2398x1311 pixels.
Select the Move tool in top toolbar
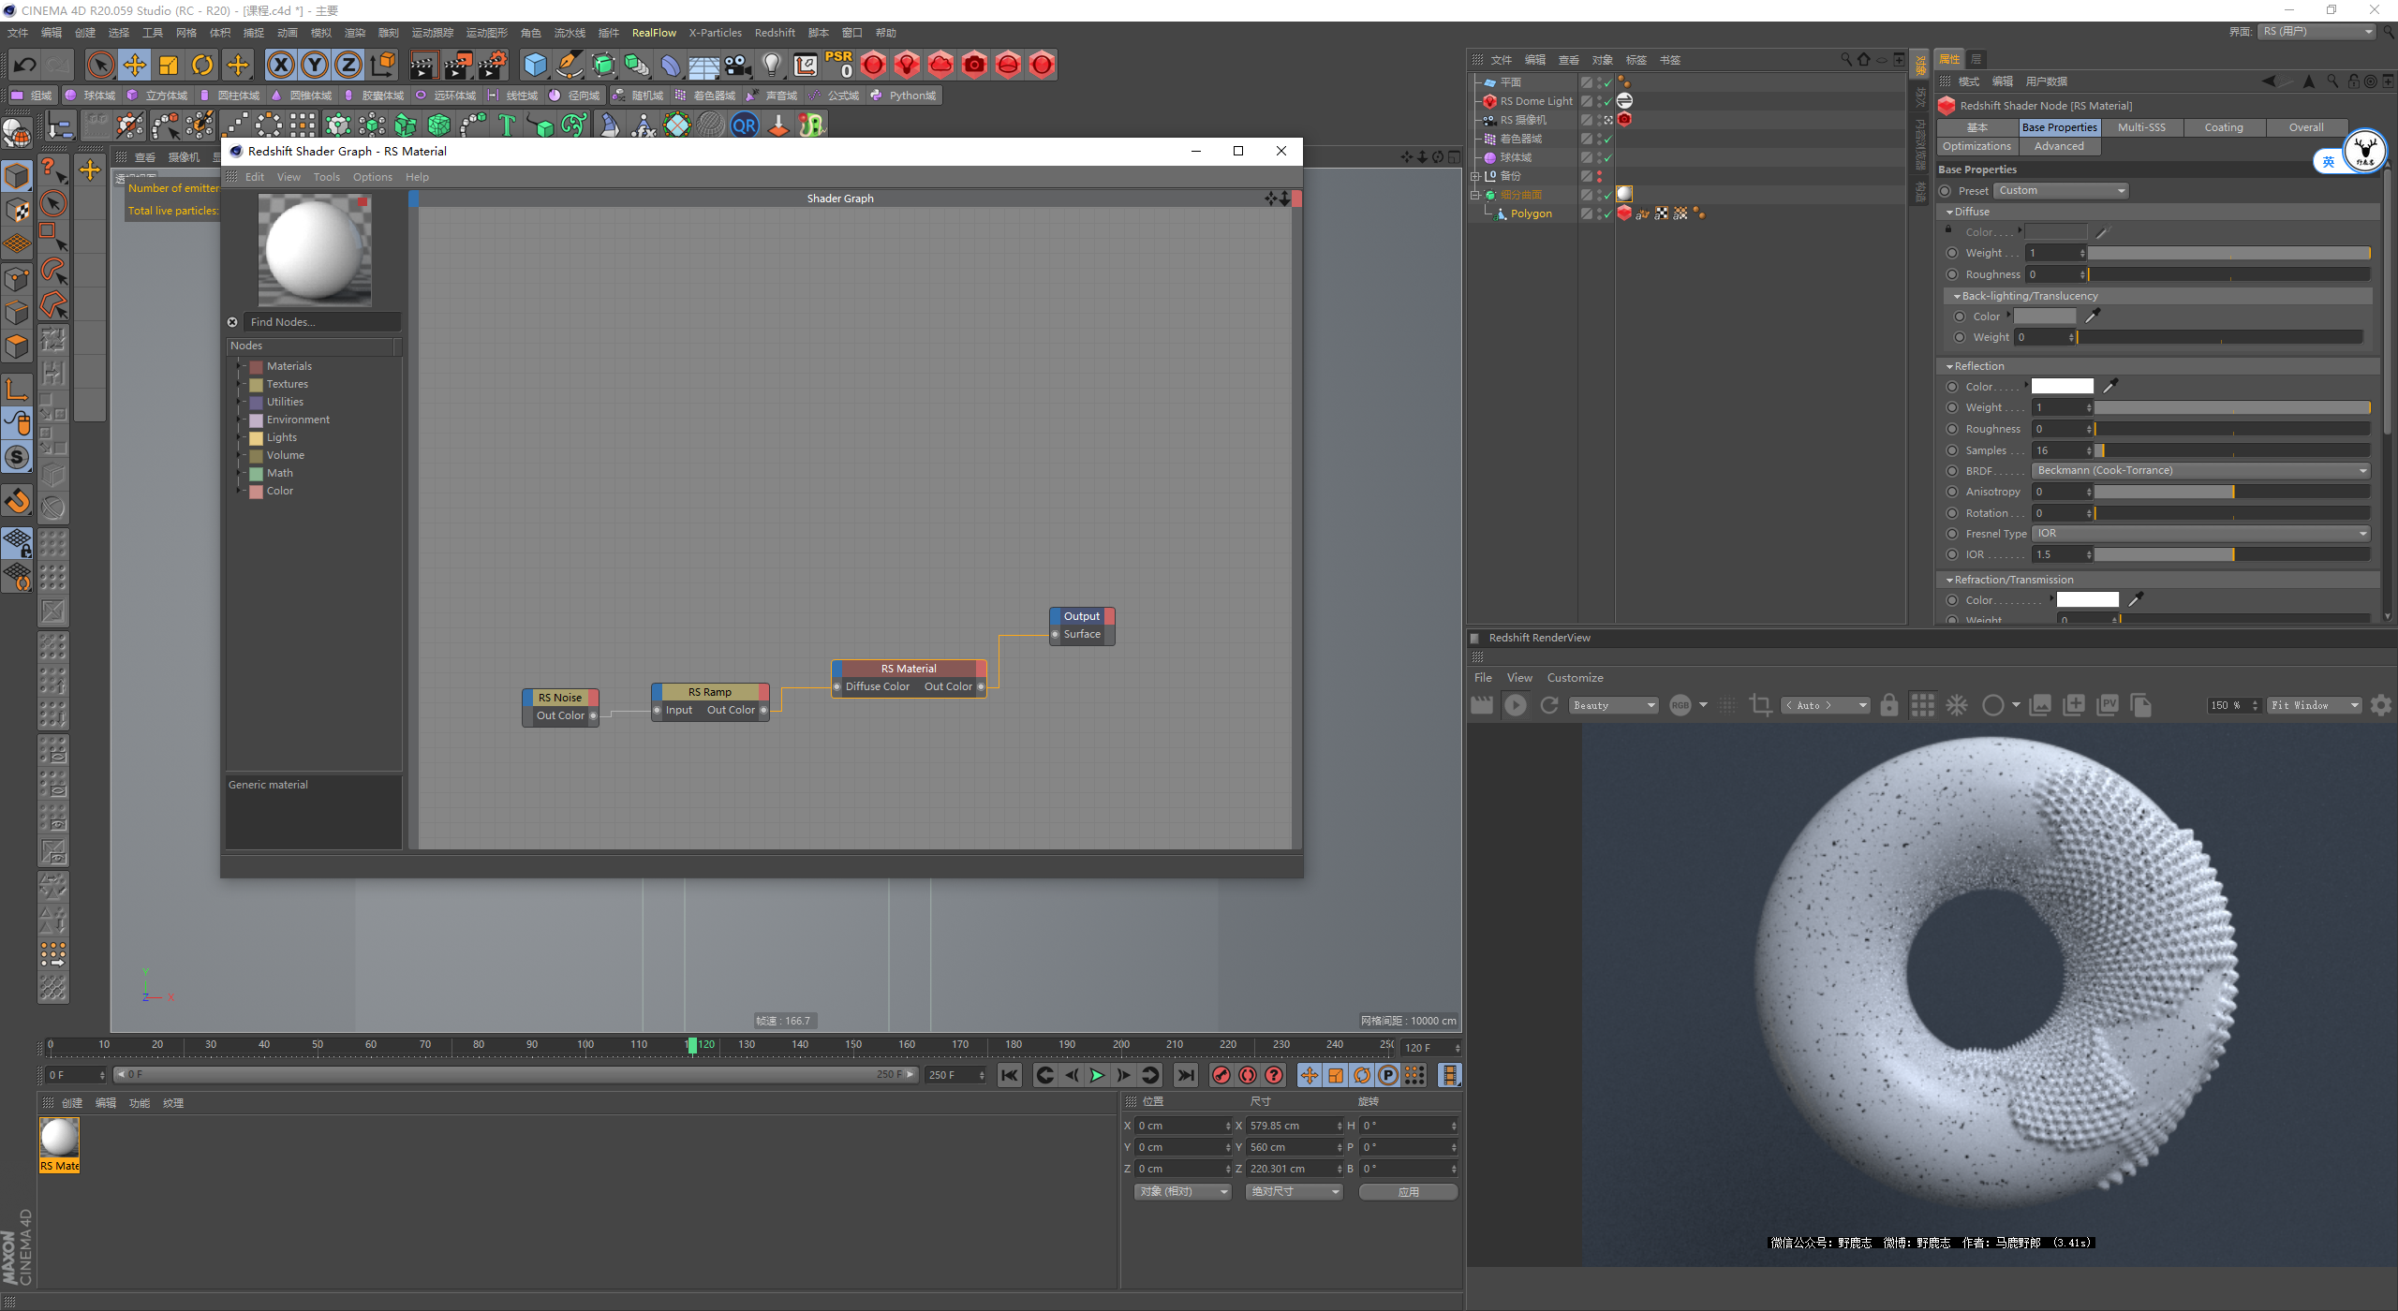point(135,65)
